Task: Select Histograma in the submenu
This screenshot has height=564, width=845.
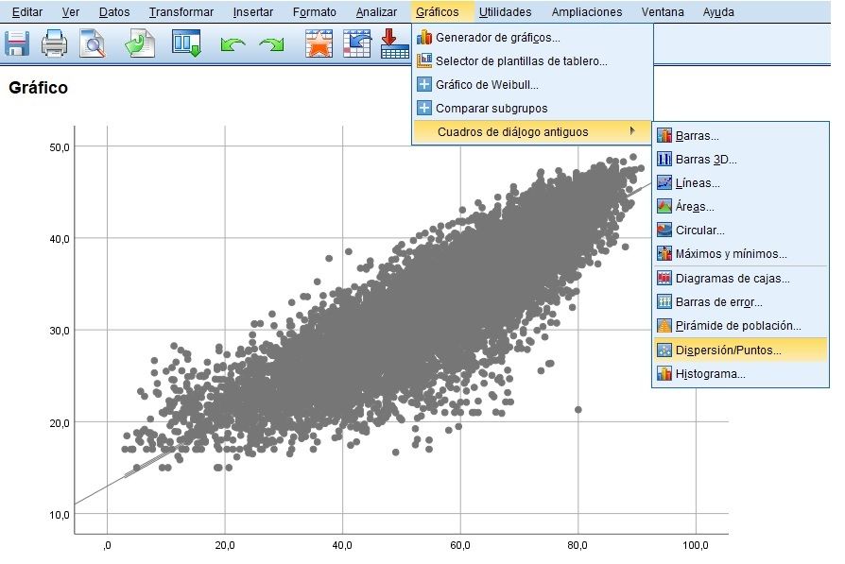Action: pyautogui.click(x=710, y=374)
